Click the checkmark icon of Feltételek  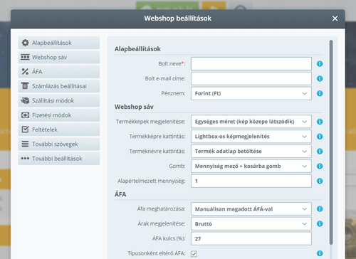coord(25,129)
